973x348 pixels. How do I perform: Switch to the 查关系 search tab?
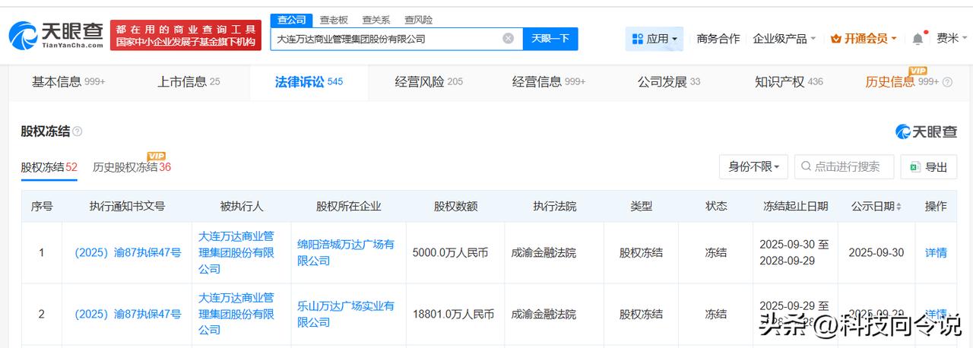tap(376, 20)
